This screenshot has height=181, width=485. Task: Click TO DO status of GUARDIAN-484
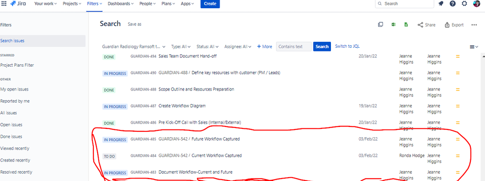(109, 157)
